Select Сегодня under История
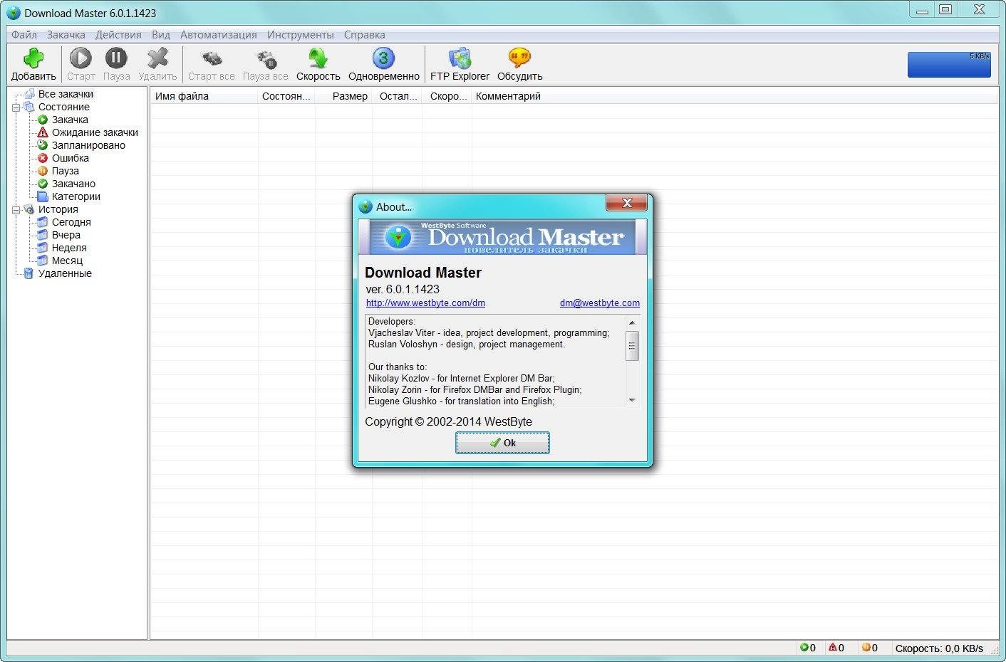The height and width of the screenshot is (662, 1006). pyautogui.click(x=71, y=222)
